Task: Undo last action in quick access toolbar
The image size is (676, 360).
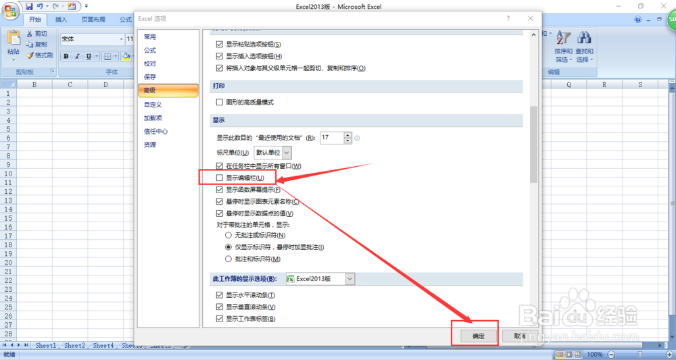Action: [40, 7]
